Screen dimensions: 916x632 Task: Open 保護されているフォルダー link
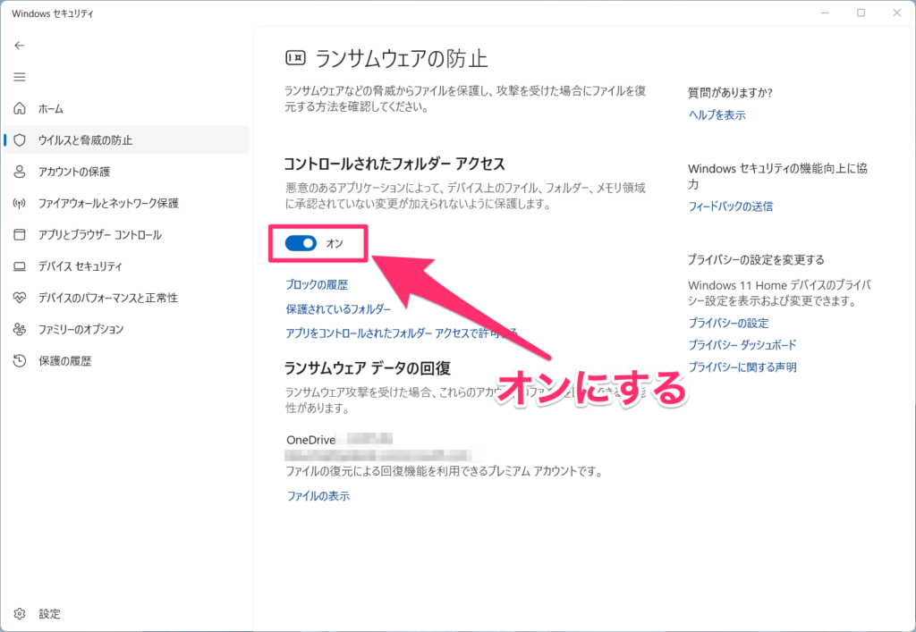pos(338,308)
